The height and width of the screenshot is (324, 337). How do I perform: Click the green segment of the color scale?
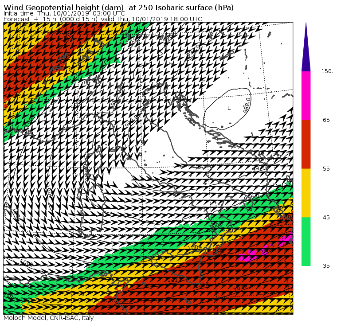click(306, 242)
